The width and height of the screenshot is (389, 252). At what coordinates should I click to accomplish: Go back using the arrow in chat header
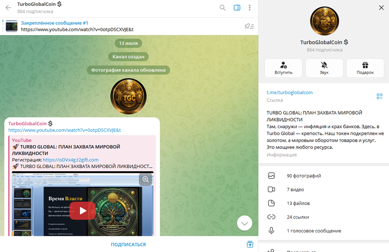(8, 8)
